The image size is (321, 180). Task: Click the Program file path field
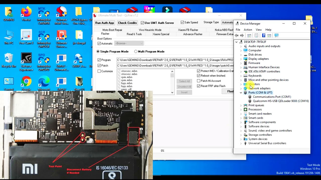click(175, 60)
